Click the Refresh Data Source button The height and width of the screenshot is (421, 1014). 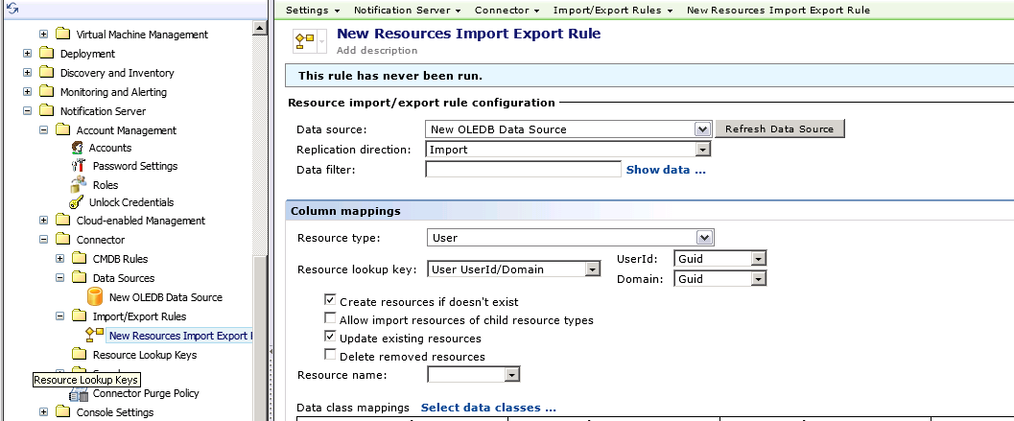(x=780, y=129)
